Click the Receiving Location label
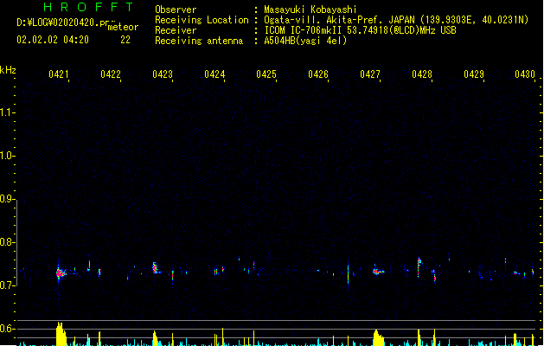Viewport: 544px width, 346px height. click(x=202, y=20)
